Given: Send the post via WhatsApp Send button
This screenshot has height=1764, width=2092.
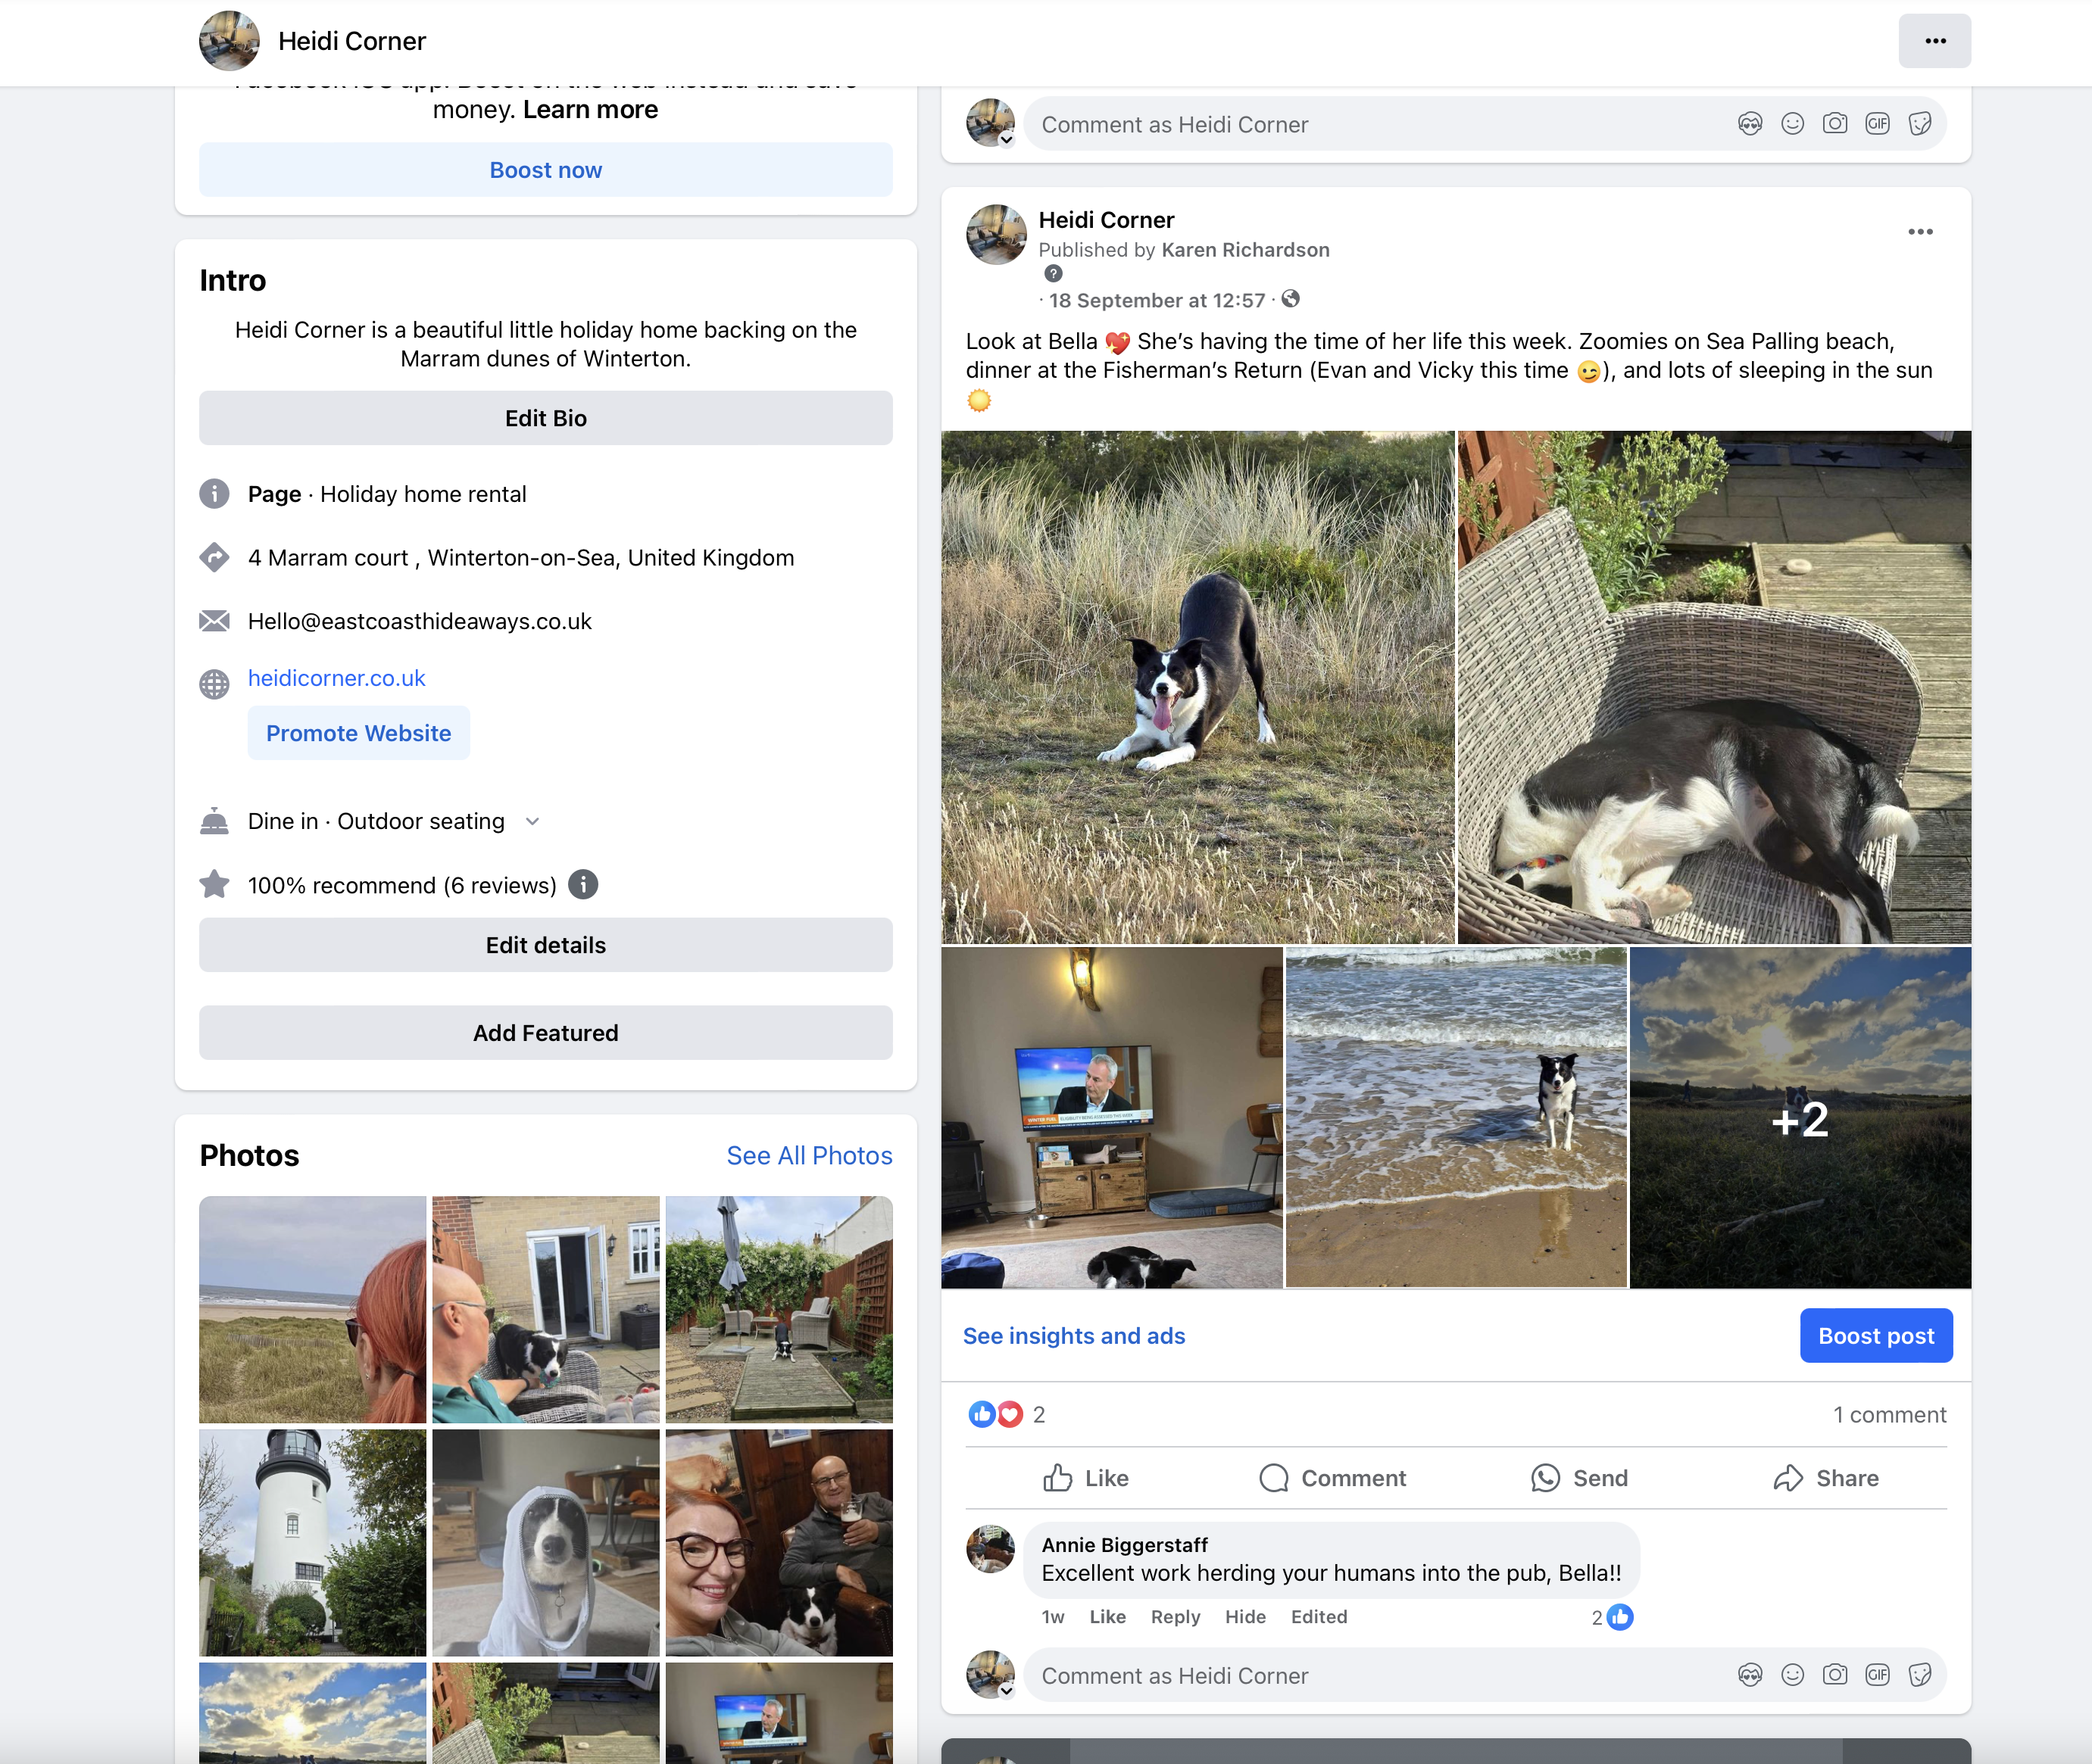Looking at the screenshot, I should point(1578,1478).
